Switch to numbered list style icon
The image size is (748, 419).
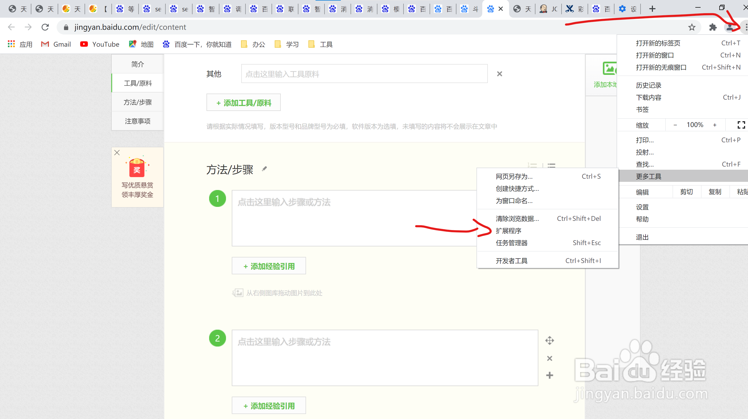click(x=532, y=166)
